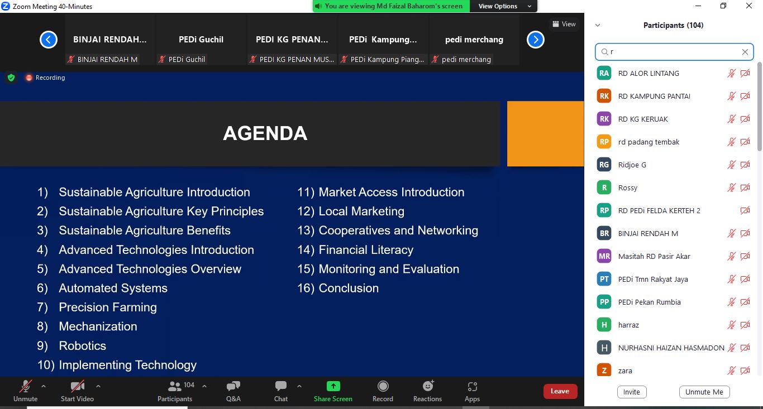The image size is (763, 409).
Task: Select participant RD PEDi FELDA KERTEH 2
Action: click(x=674, y=210)
